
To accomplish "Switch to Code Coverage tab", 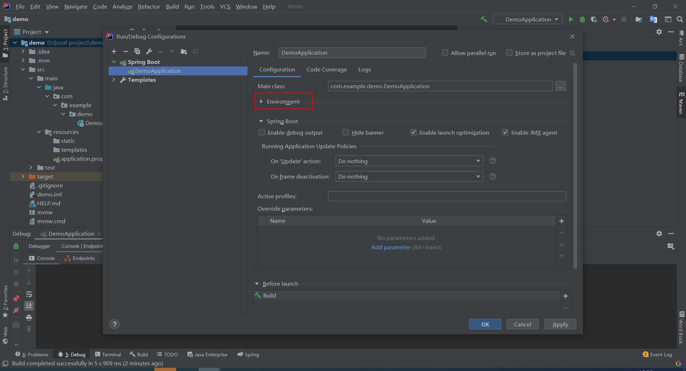I will click(x=327, y=70).
